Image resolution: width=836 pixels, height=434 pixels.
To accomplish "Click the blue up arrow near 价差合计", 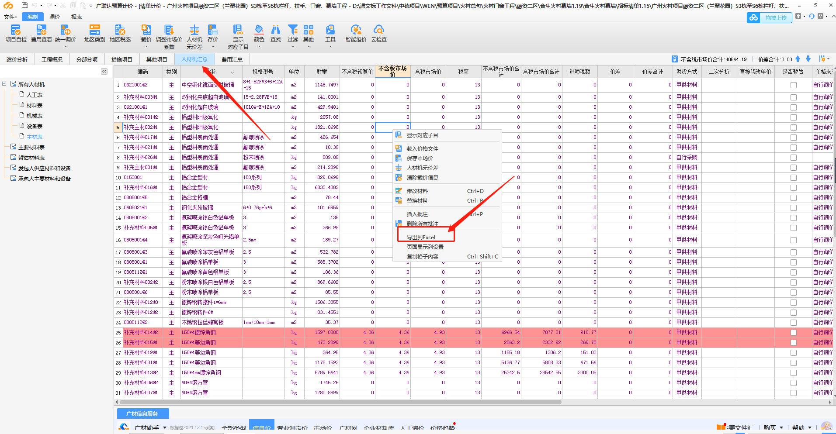I will (x=798, y=59).
